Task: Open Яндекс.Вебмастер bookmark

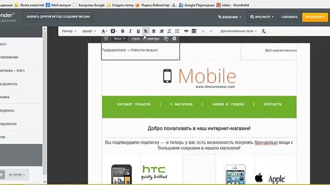Action: tap(156, 5)
